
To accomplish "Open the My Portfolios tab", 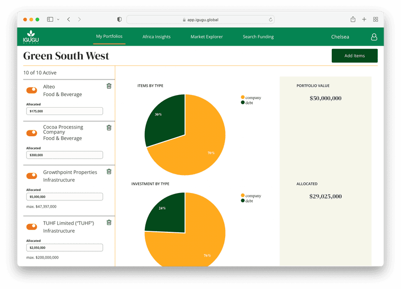I will 109,36.
